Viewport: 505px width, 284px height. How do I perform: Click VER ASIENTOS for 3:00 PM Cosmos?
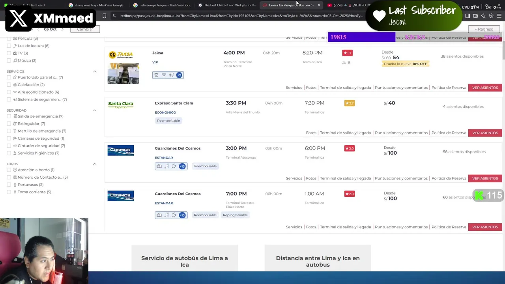click(485, 178)
